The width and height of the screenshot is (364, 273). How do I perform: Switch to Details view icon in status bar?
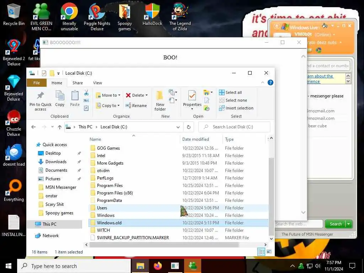[x=261, y=252]
